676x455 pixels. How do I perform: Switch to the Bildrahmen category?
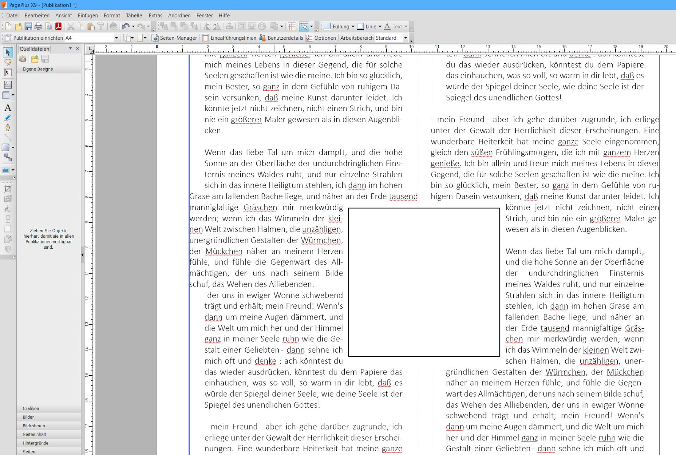(x=49, y=426)
